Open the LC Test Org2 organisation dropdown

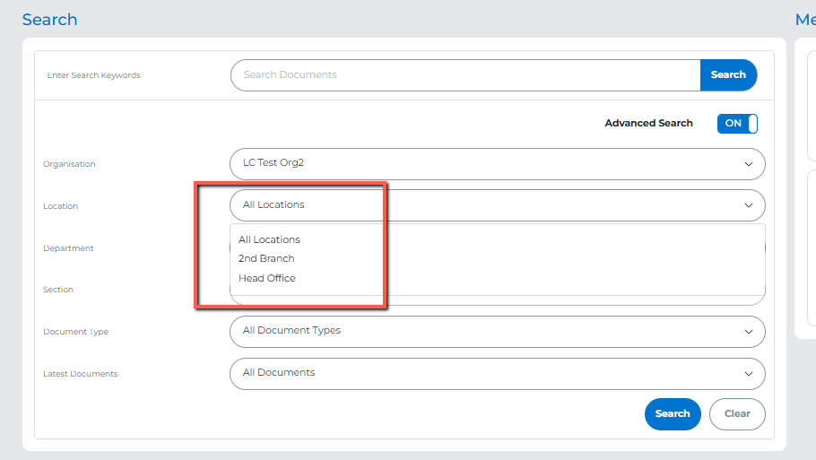click(x=484, y=164)
